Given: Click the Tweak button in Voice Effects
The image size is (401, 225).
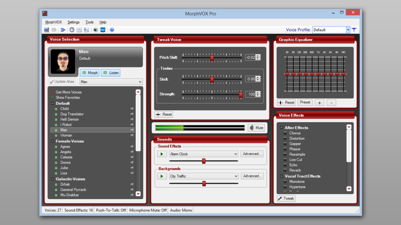Looking at the screenshot, I should (x=285, y=198).
